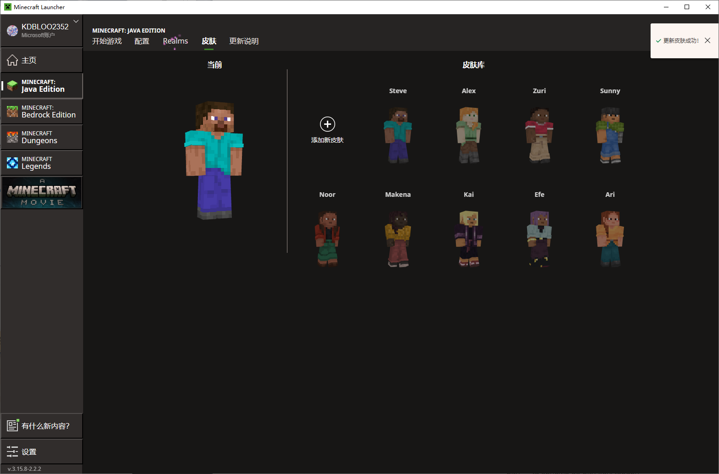Go to the 更新说明 tab
Image resolution: width=719 pixels, height=474 pixels.
coord(244,41)
